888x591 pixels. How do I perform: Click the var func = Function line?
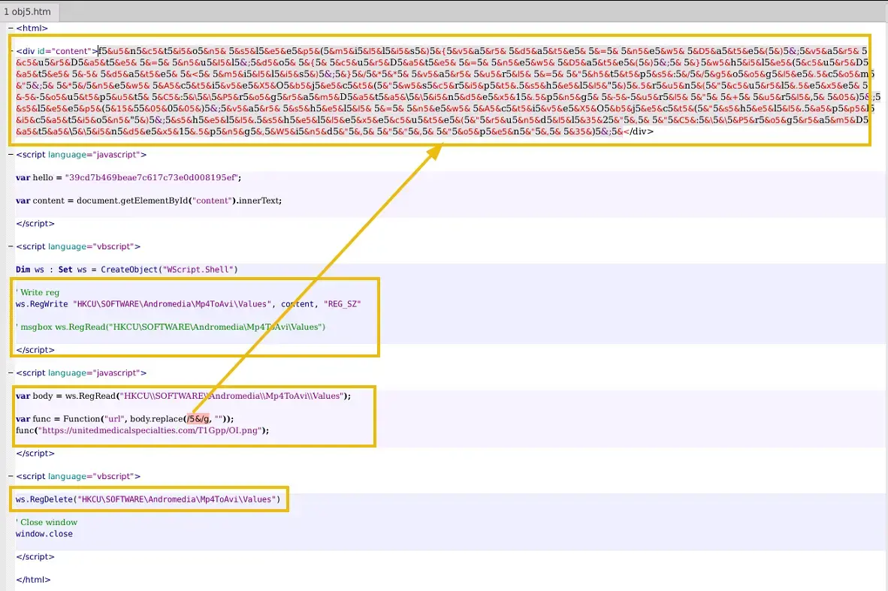coord(125,419)
